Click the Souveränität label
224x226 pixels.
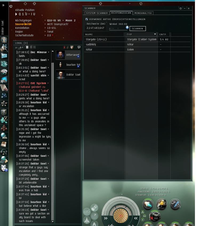[23, 24]
